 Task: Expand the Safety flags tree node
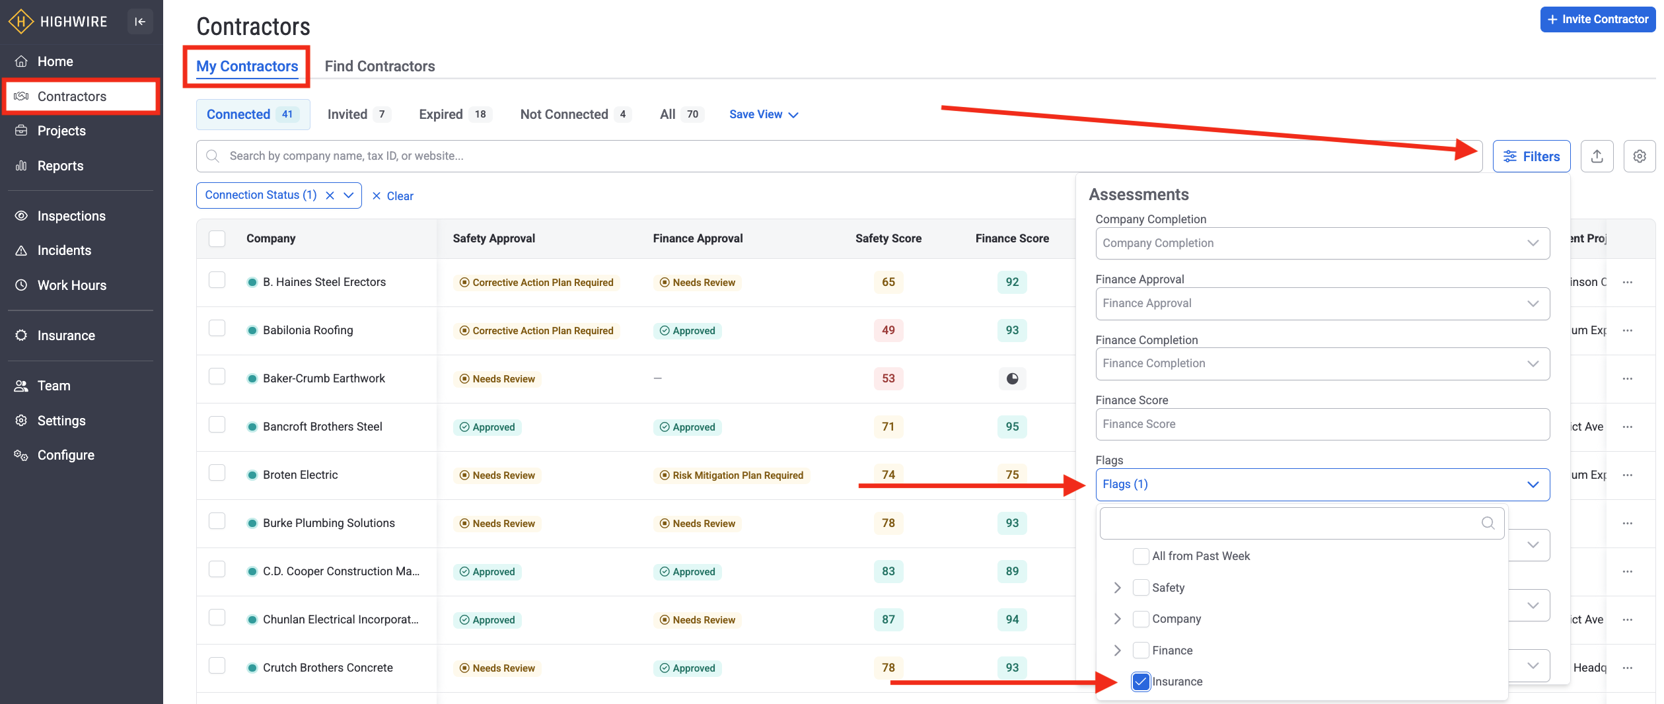[x=1117, y=588]
